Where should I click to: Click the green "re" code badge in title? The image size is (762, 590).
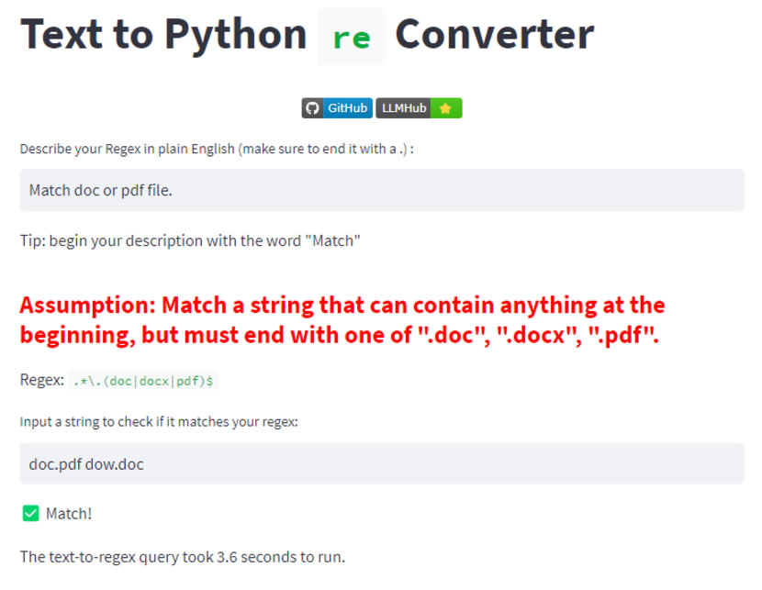(x=351, y=37)
